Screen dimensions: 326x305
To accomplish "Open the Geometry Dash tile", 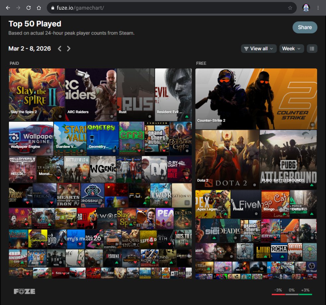I will pyautogui.click(x=103, y=138).
